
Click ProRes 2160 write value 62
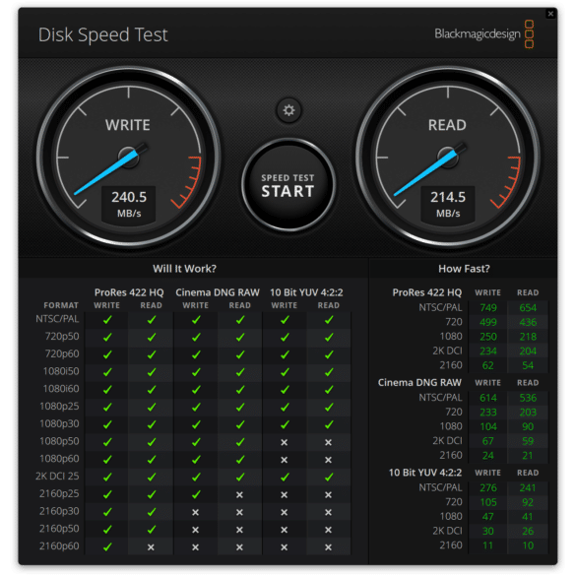pos(487,365)
